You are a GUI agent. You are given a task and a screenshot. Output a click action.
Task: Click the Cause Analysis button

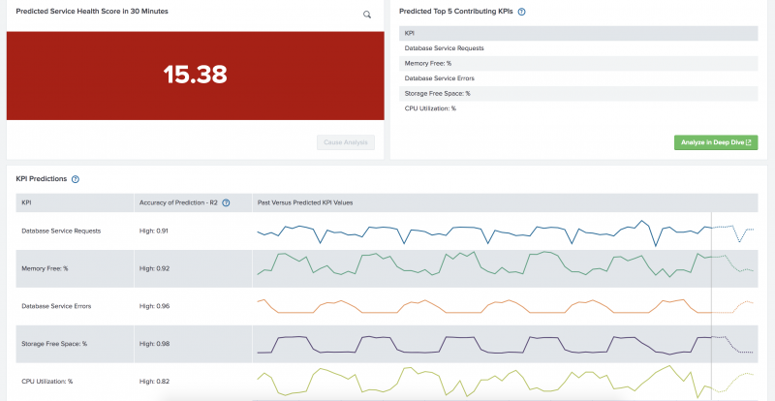tap(346, 142)
